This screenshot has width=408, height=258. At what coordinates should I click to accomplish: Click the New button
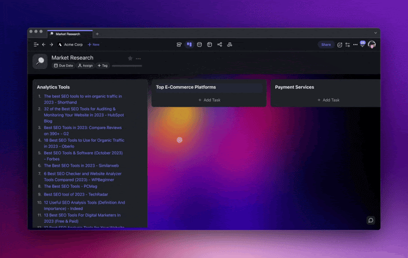pyautogui.click(x=94, y=45)
